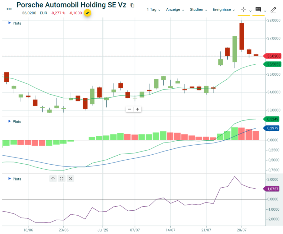Click the green 35,5653 moving average tag
The width and height of the screenshot is (283, 234).
pyautogui.click(x=272, y=64)
